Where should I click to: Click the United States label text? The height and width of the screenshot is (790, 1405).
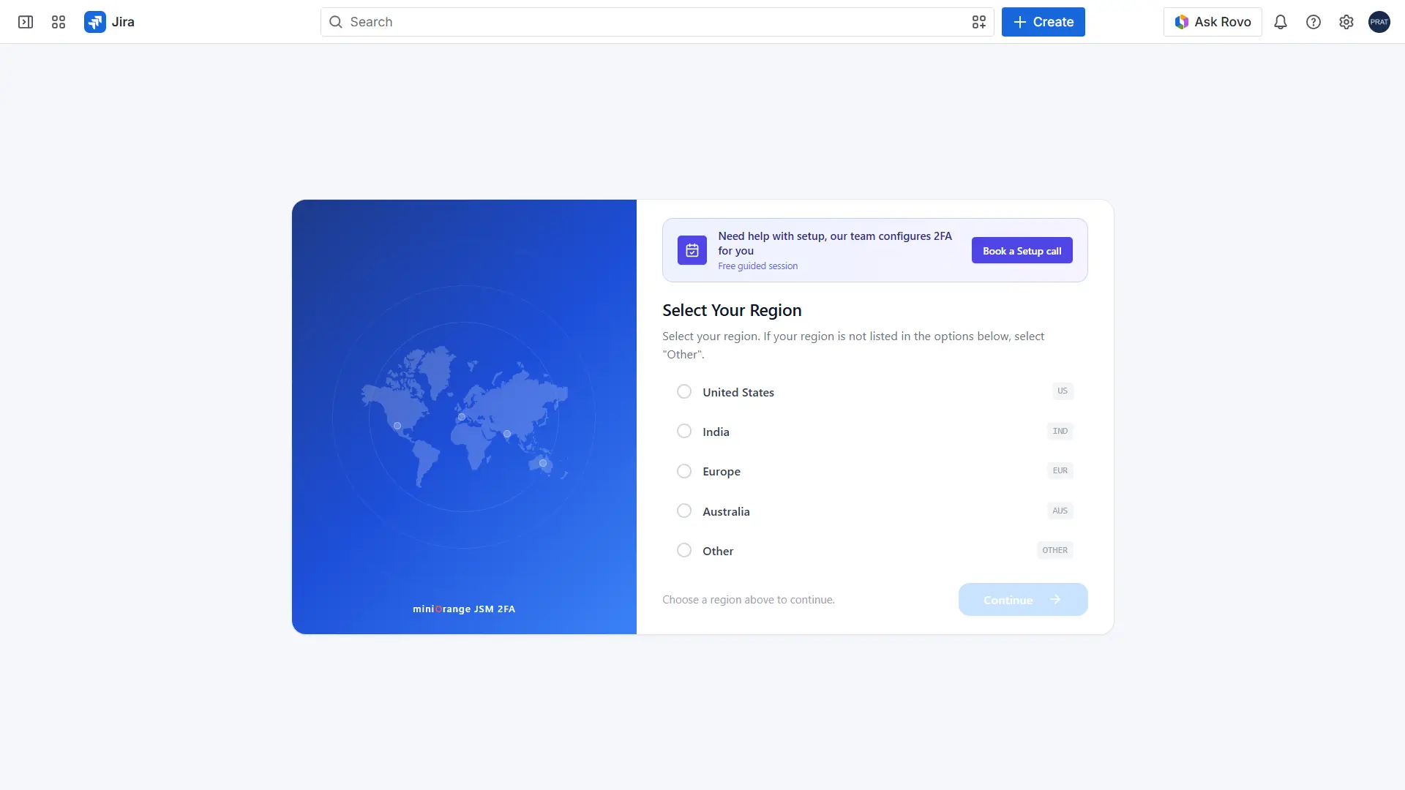tap(738, 392)
